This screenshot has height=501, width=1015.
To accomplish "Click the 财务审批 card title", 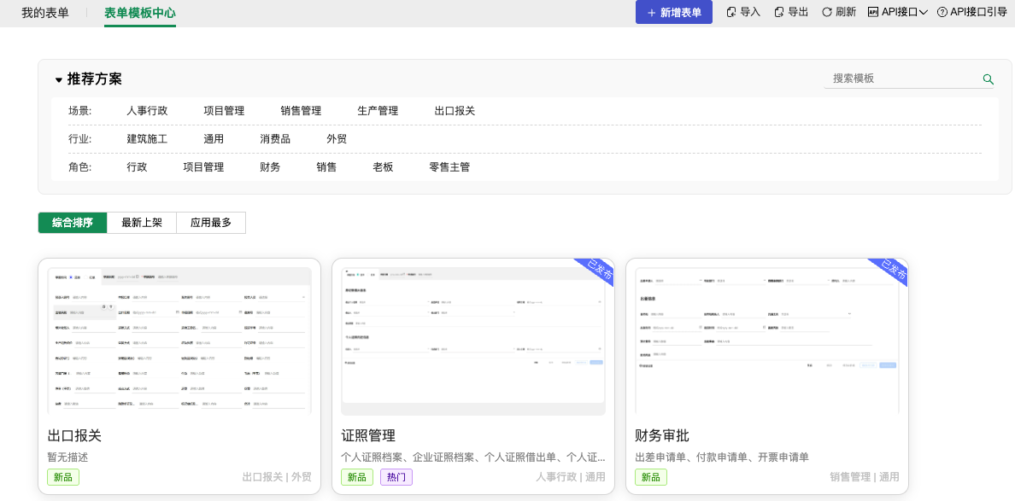I will point(662,435).
